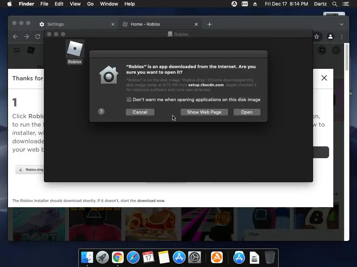Open Launchpad from the Dock

coord(102,258)
